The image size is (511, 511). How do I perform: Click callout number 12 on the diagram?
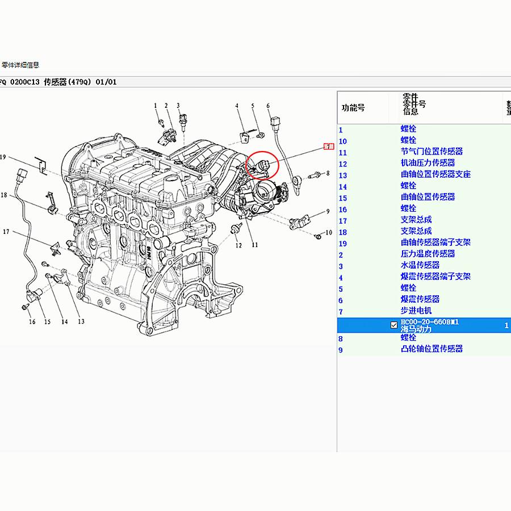239,245
